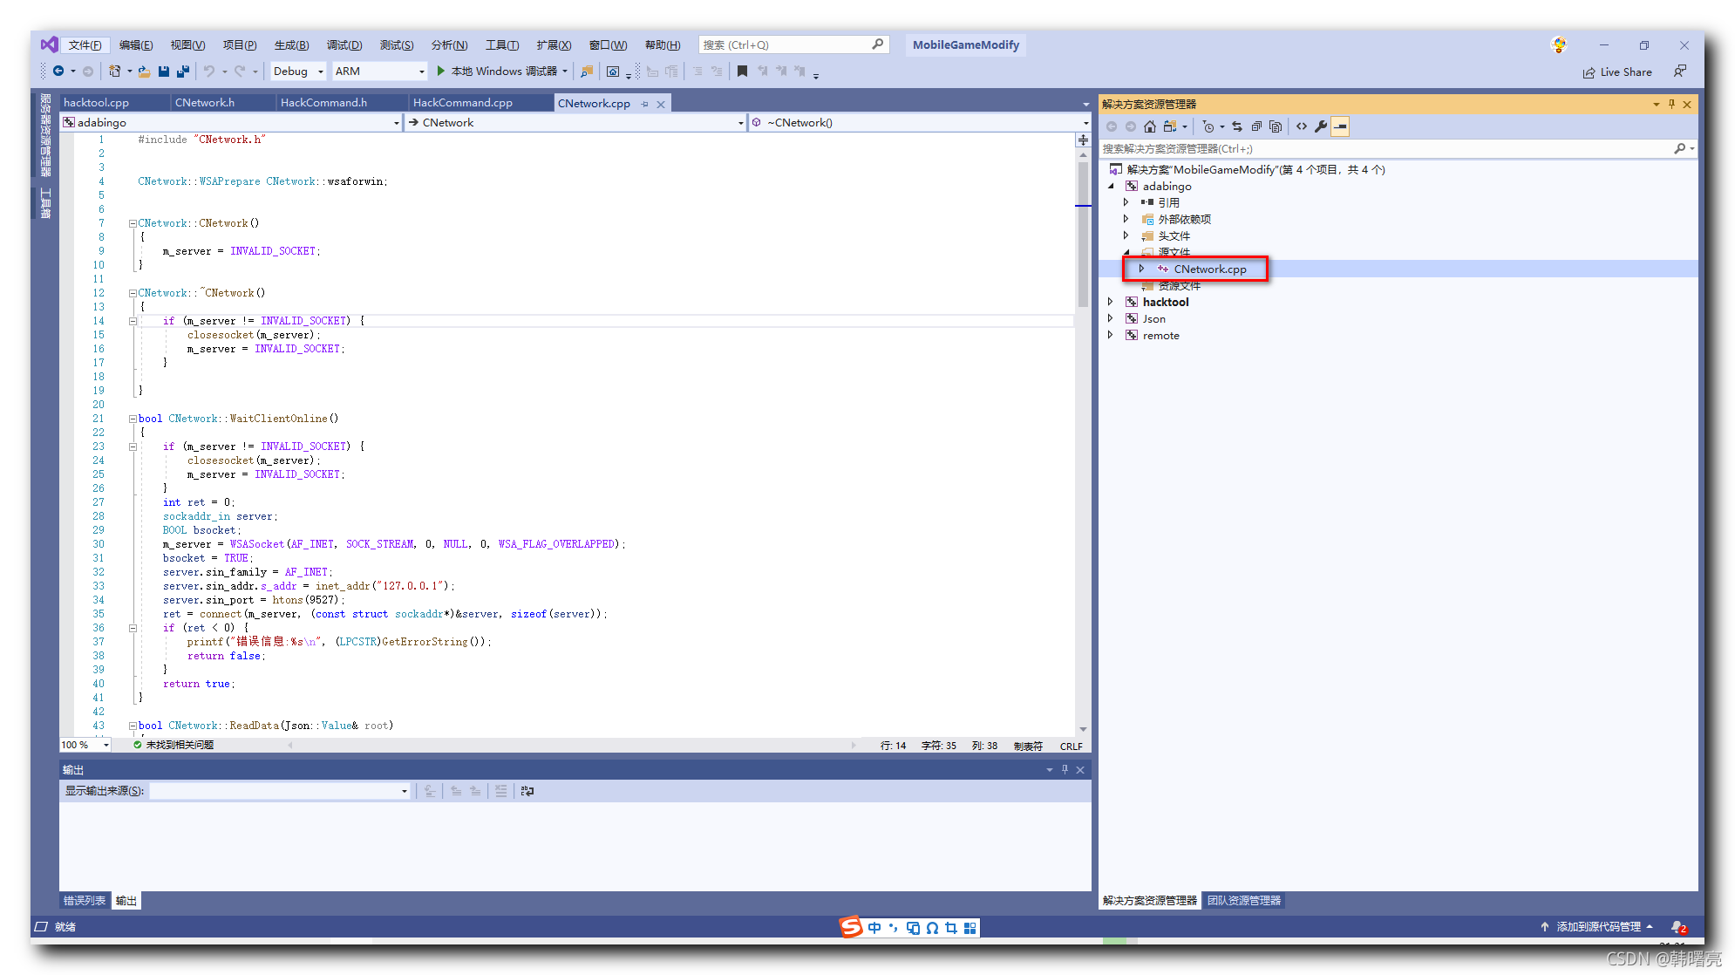Expand the hacktool project node

(1111, 302)
